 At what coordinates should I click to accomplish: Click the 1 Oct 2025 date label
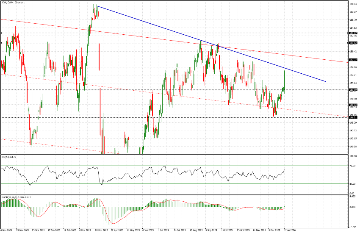point(227,230)
